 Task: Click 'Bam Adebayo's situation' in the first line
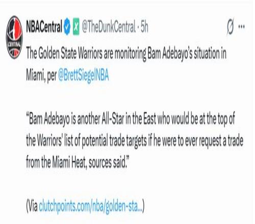point(185,53)
